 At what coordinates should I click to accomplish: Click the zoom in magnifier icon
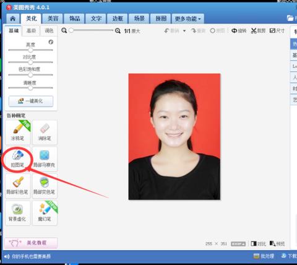(118, 31)
